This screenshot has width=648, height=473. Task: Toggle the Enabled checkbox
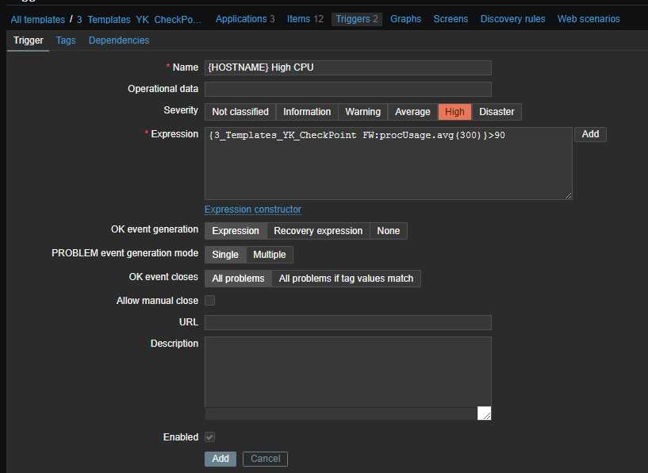210,437
